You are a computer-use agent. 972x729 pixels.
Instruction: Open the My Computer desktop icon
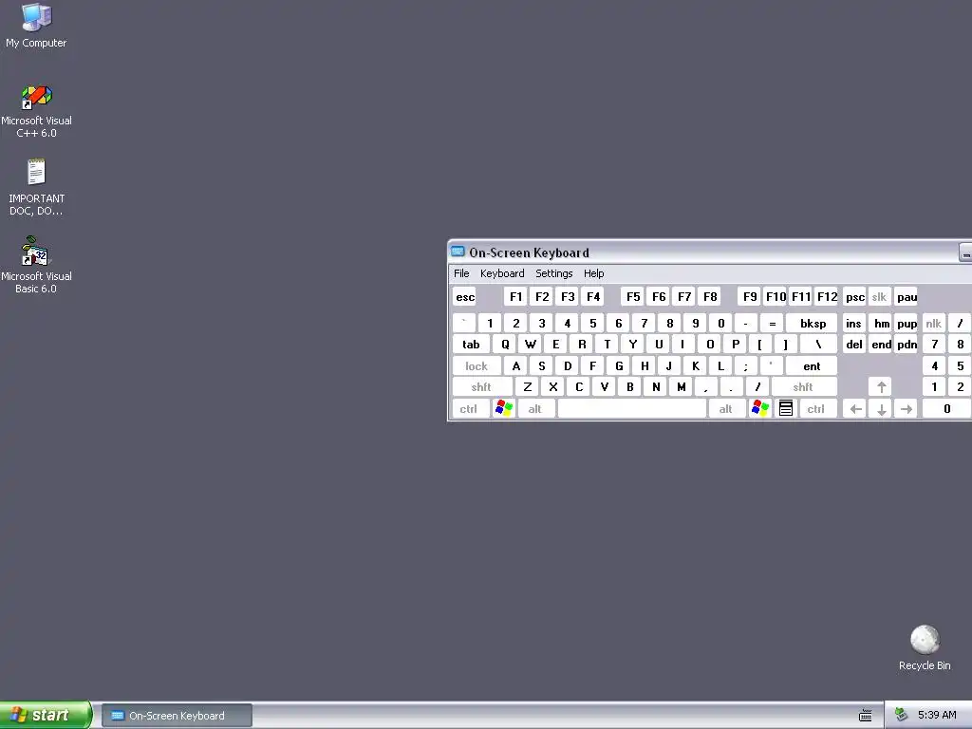(36, 26)
